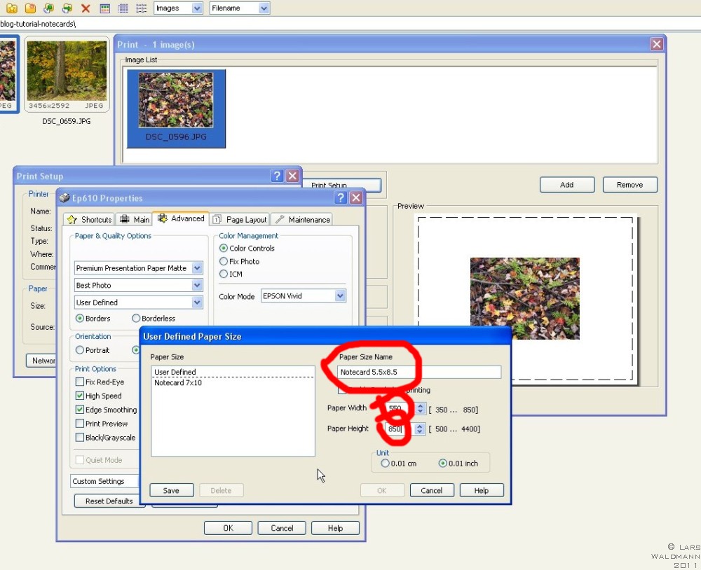Choose the Borderless radio option
This screenshot has width=701, height=570.
click(x=136, y=319)
